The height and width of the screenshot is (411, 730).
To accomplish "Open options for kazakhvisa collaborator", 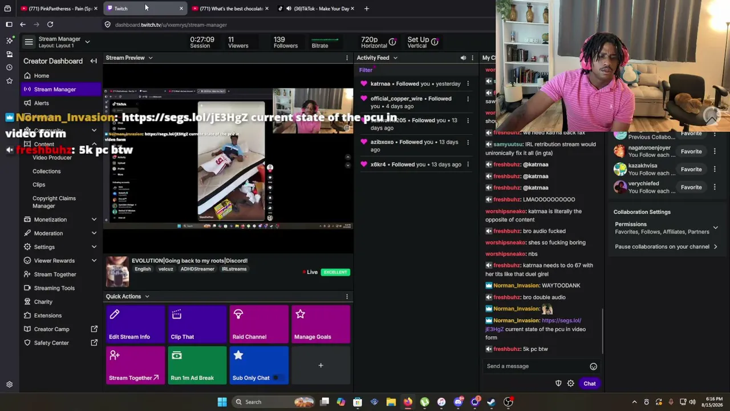I will pos(715,170).
